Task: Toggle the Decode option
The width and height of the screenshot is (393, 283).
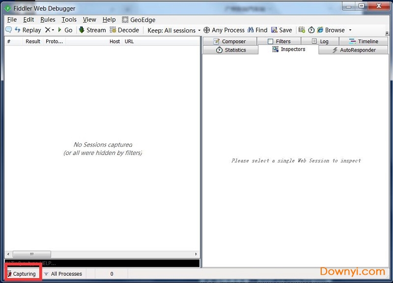Action: [x=124, y=30]
